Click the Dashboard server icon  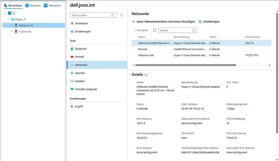pos(72,23)
